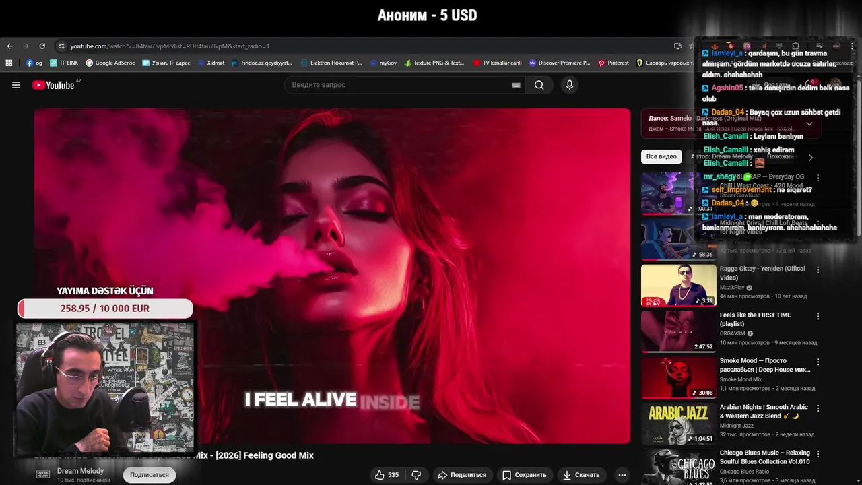The image size is (862, 485).
Task: Click the Сохранить save button
Action: pos(524,475)
